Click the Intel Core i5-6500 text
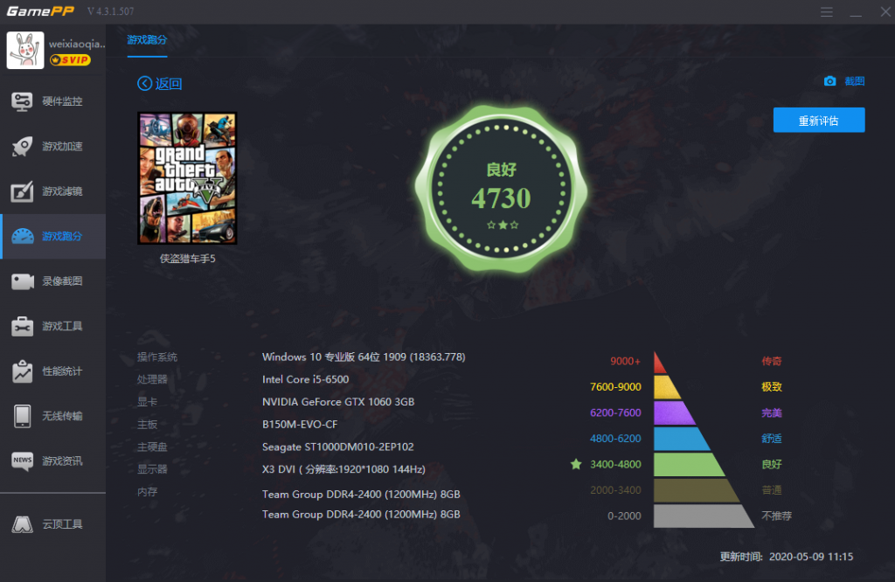895x582 pixels. tap(305, 379)
